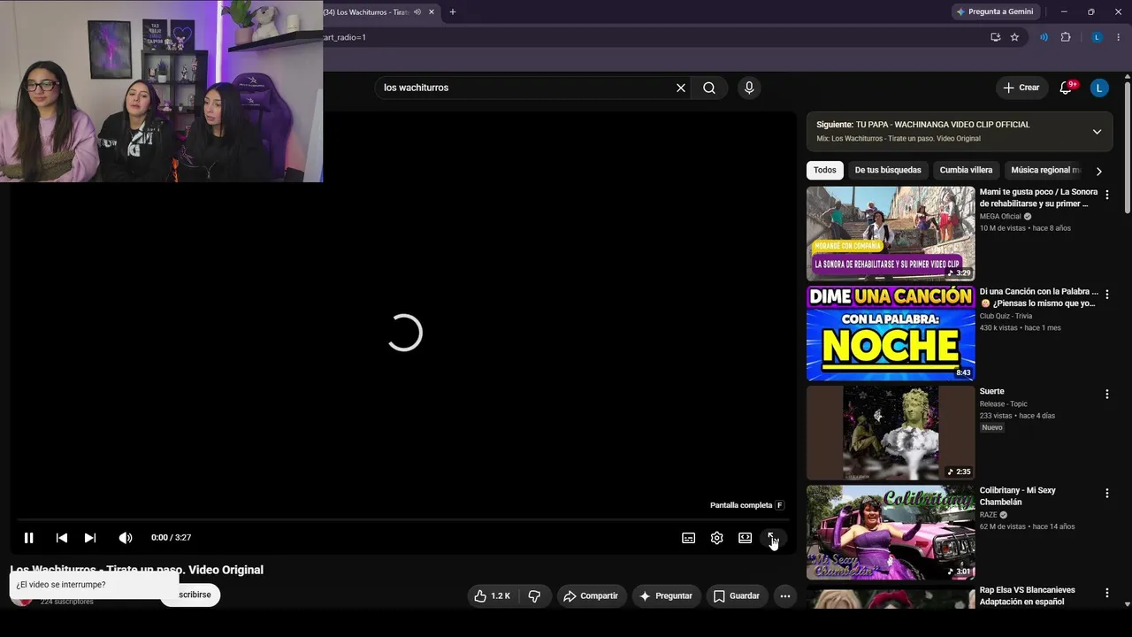Expand the Siguiente mix playlist panel
The width and height of the screenshot is (1132, 637).
pyautogui.click(x=1097, y=132)
